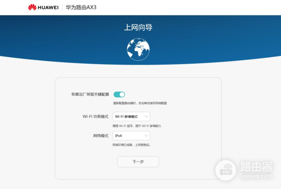
Task: Click the hint text below the IPv4 dropdown
Action: [131, 145]
